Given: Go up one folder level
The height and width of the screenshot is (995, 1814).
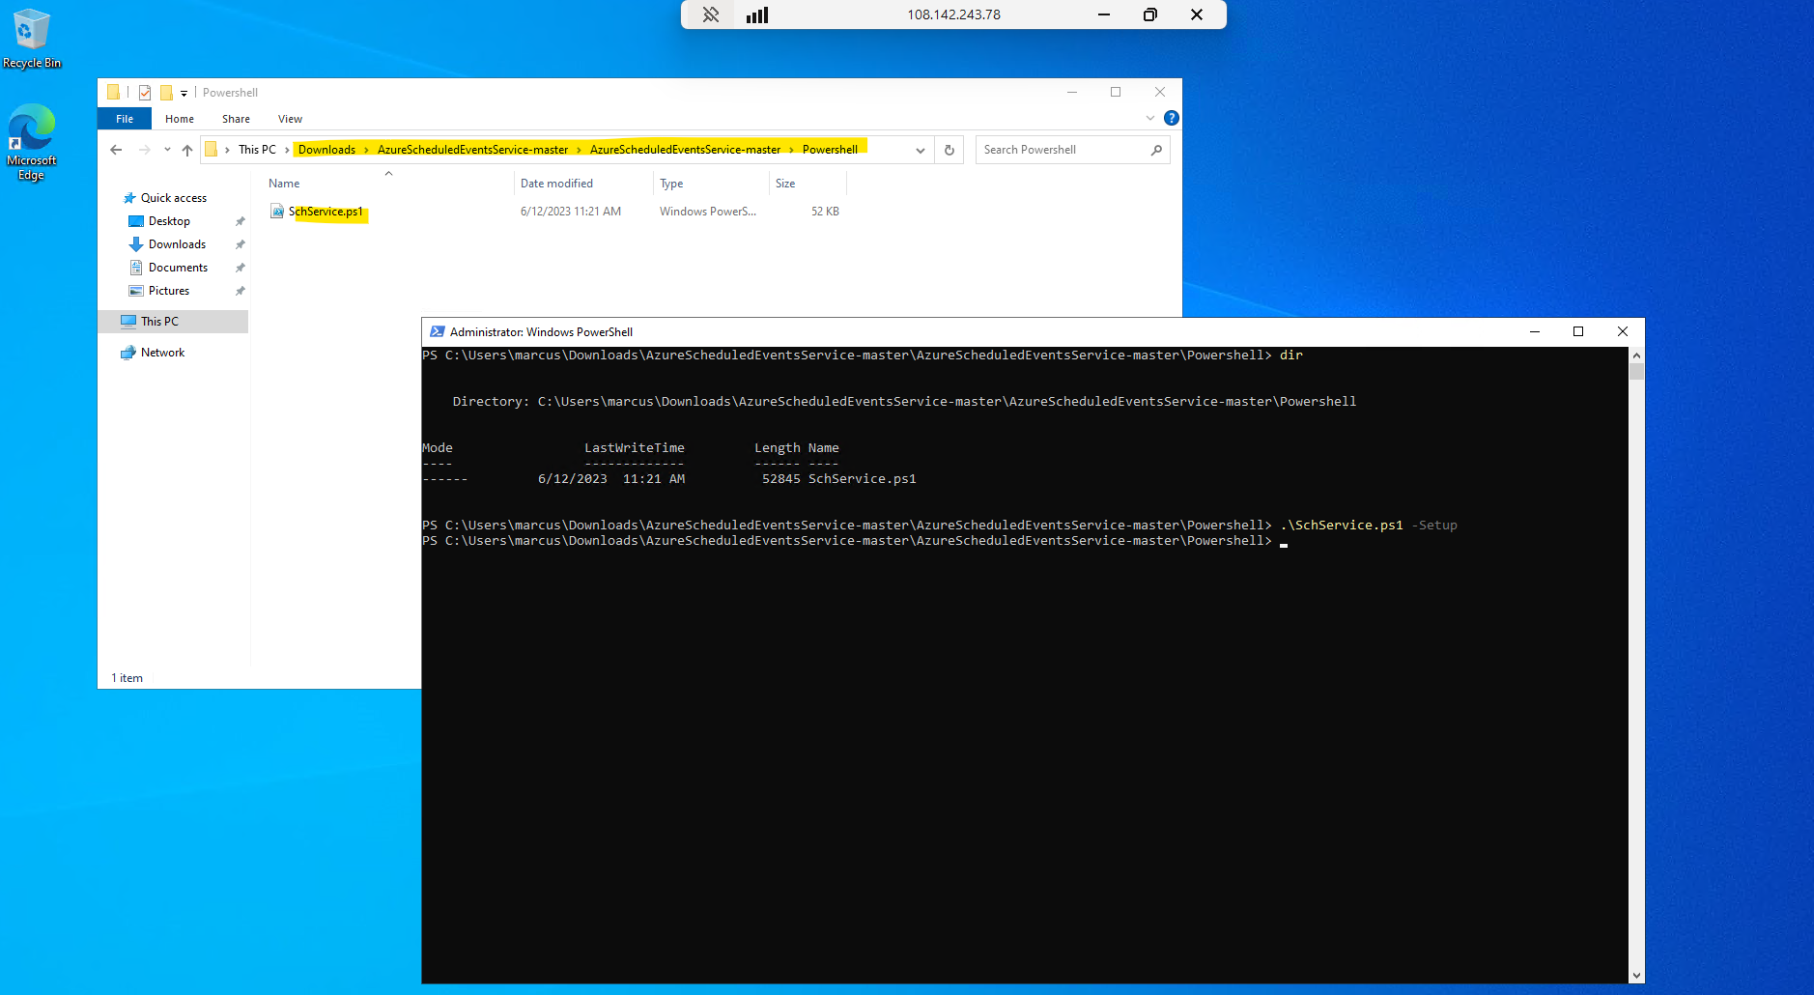Looking at the screenshot, I should pos(187,150).
